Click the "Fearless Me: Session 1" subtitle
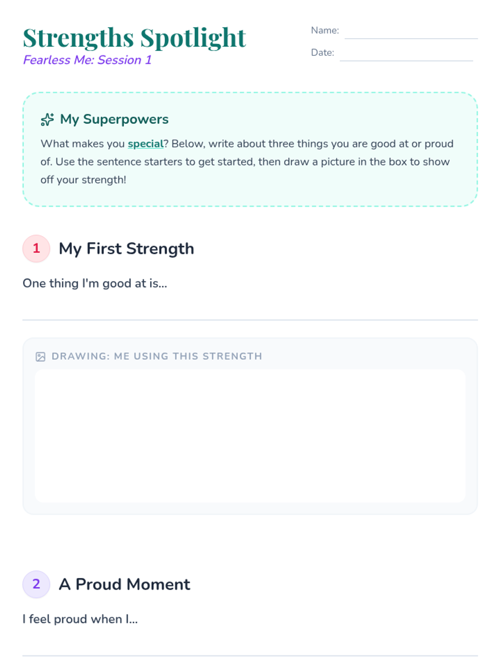 point(87,60)
